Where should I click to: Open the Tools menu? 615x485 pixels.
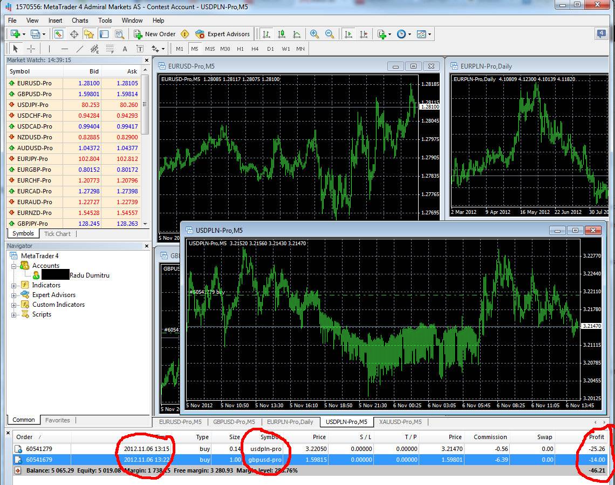pos(105,21)
